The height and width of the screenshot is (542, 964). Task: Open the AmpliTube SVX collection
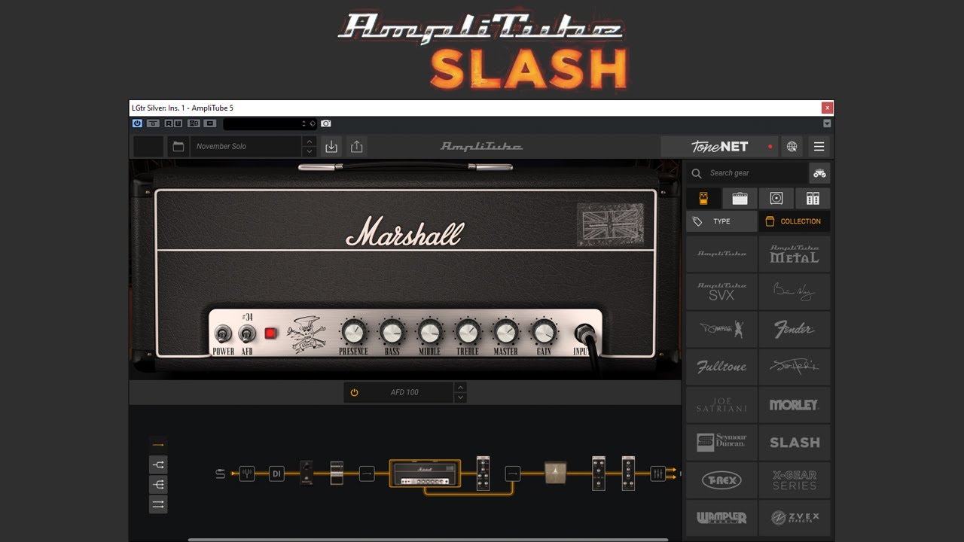pos(721,291)
